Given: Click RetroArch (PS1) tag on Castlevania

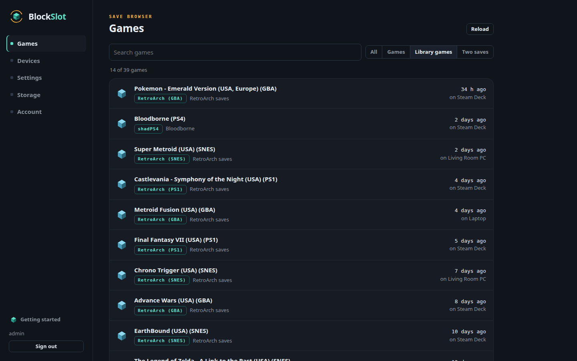Looking at the screenshot, I should coord(160,189).
